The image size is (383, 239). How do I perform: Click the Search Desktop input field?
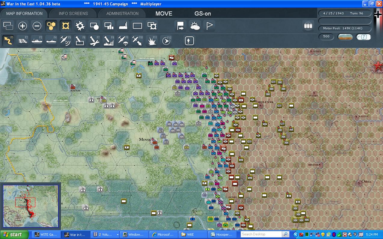pos(262,234)
